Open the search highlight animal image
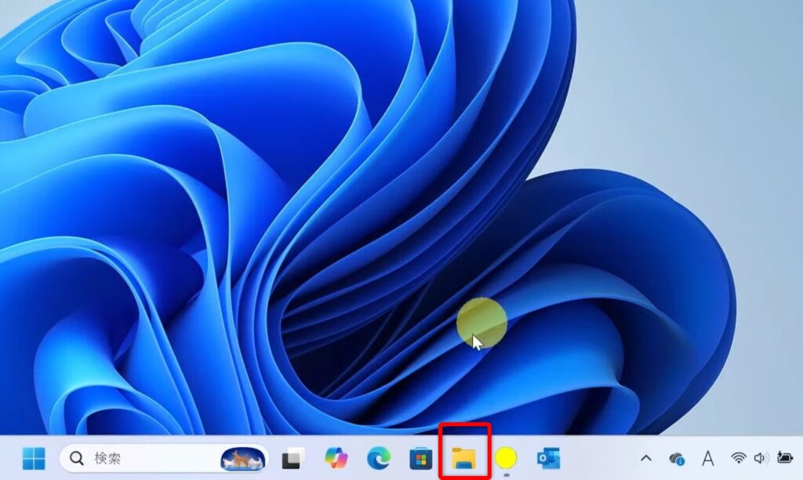The width and height of the screenshot is (803, 480). pyautogui.click(x=242, y=458)
